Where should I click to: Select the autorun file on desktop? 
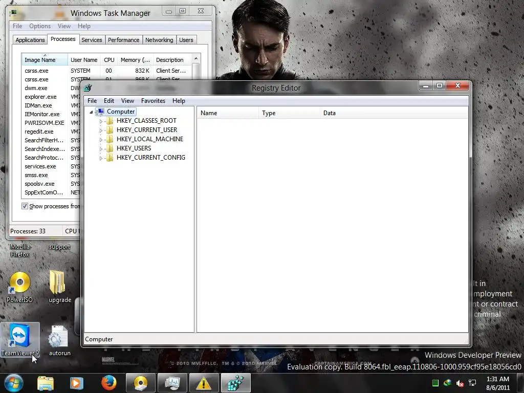(x=59, y=340)
